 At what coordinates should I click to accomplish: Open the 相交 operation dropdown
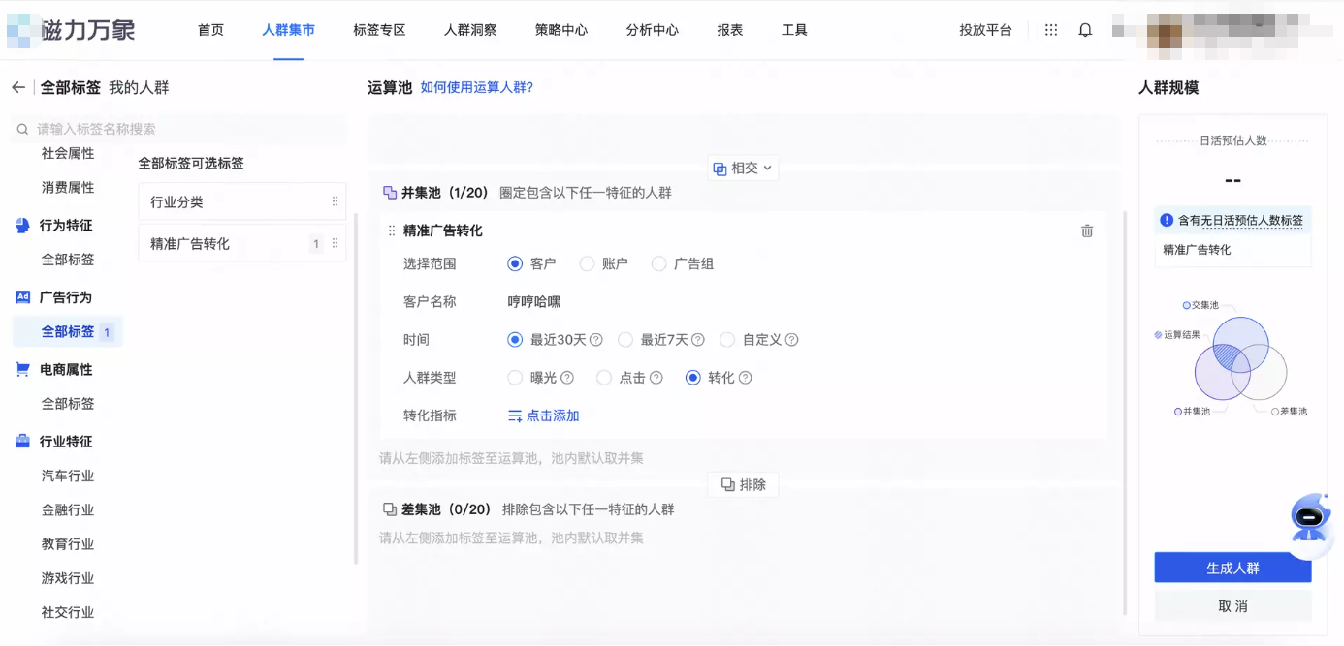(x=742, y=168)
